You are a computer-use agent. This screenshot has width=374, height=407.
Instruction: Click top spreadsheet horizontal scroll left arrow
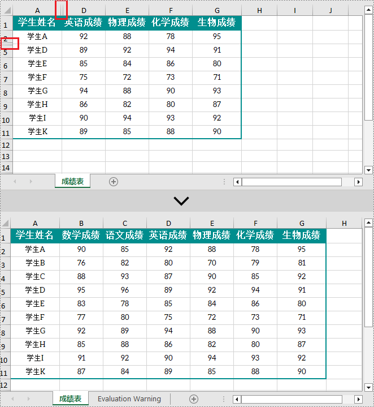coord(237,182)
